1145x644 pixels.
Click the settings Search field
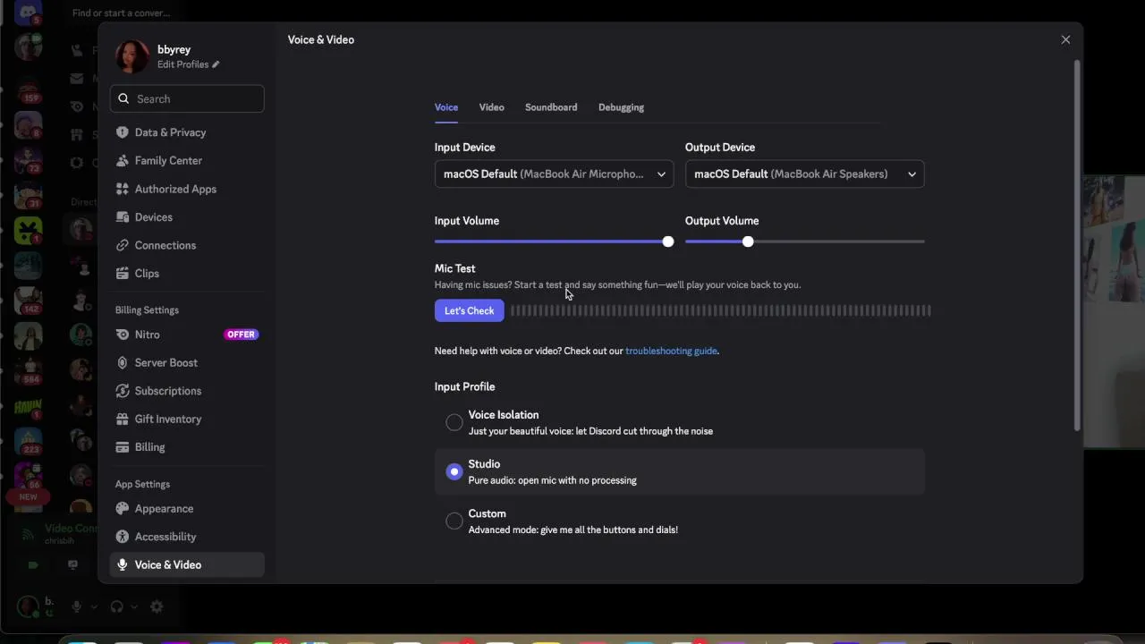tap(187, 98)
